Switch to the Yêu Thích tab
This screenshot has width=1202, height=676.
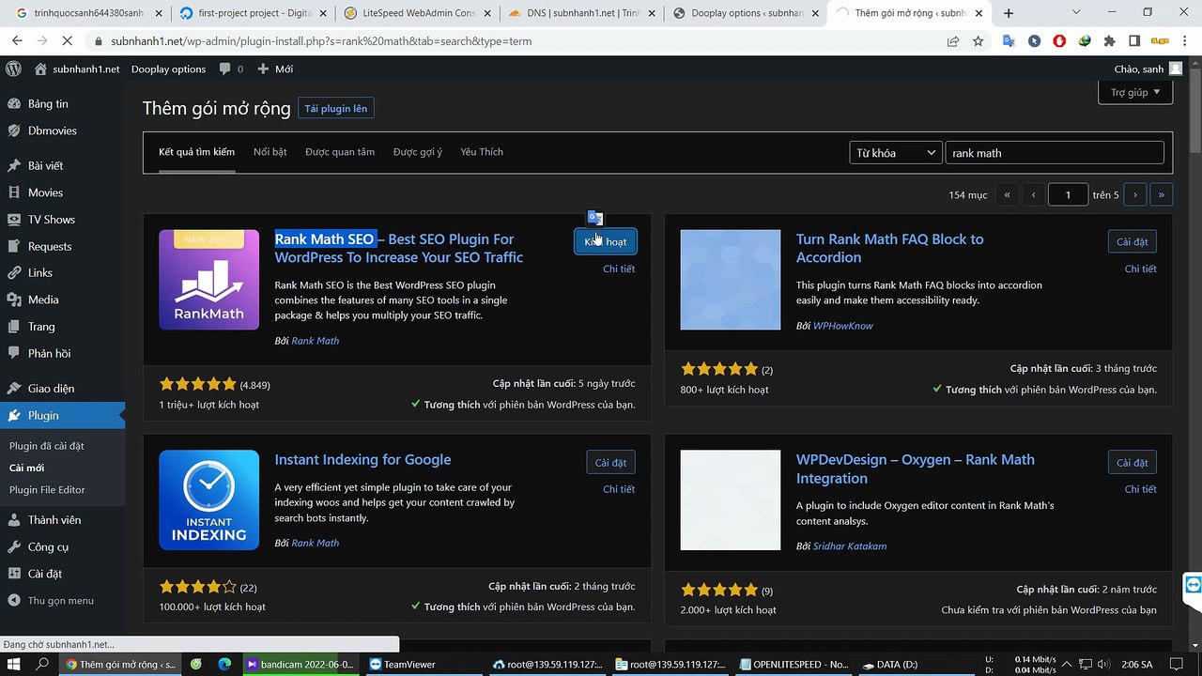[x=482, y=152]
